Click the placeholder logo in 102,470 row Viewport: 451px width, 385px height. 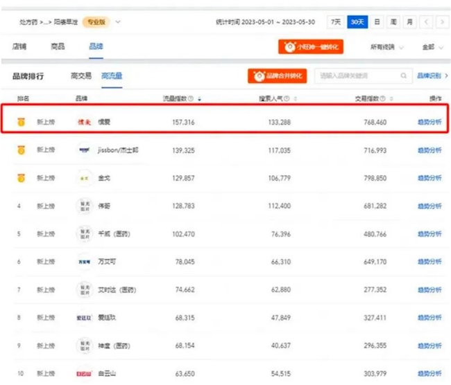[84, 233]
